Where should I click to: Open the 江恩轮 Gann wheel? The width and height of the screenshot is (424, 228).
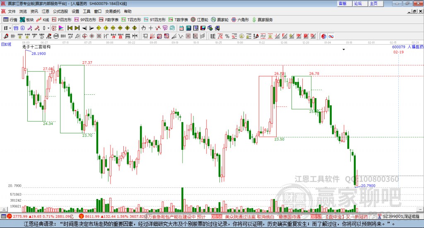click(200, 20)
